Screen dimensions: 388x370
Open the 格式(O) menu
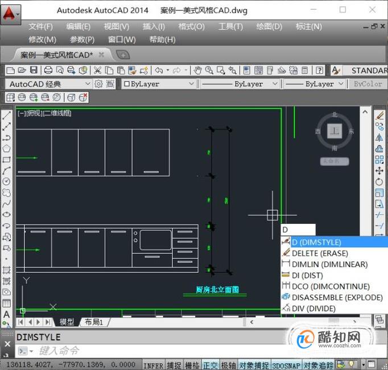(192, 27)
